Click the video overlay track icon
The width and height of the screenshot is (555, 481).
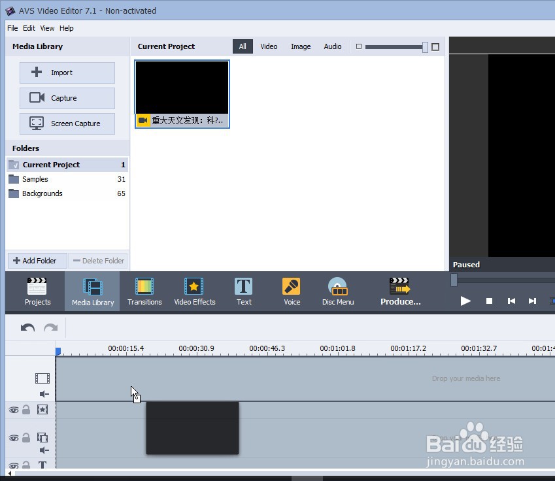point(42,438)
